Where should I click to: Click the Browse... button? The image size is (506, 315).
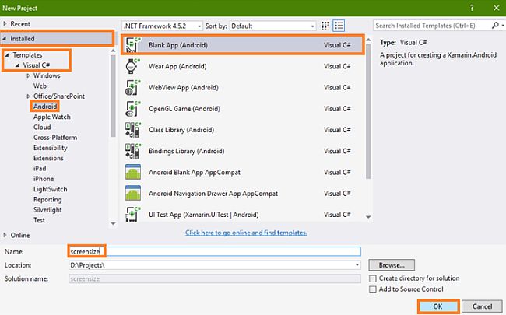[392, 265]
